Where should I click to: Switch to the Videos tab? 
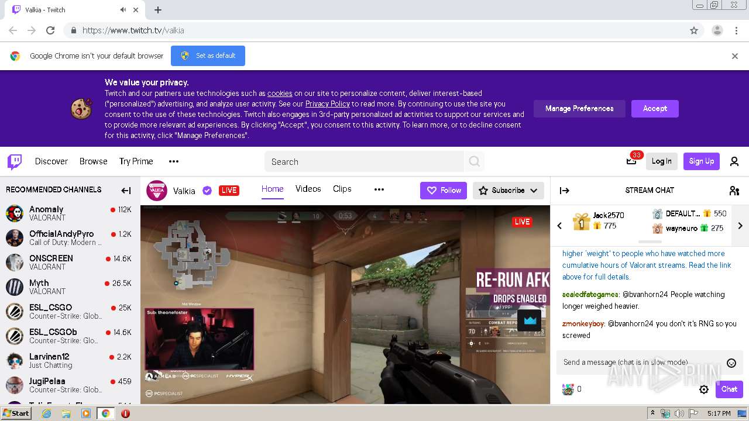click(308, 189)
